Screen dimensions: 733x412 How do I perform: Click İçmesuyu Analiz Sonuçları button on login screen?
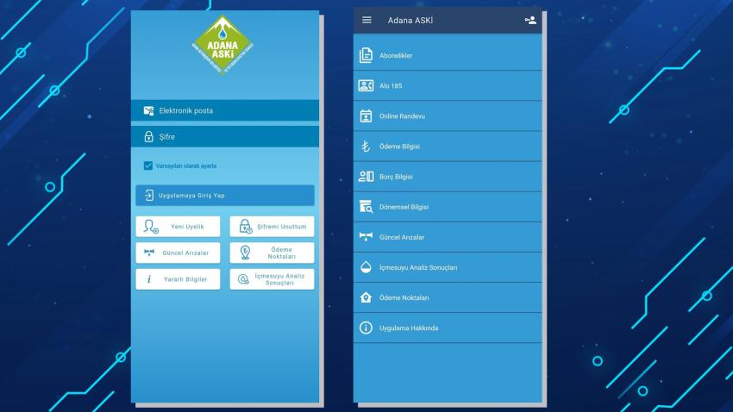click(272, 279)
